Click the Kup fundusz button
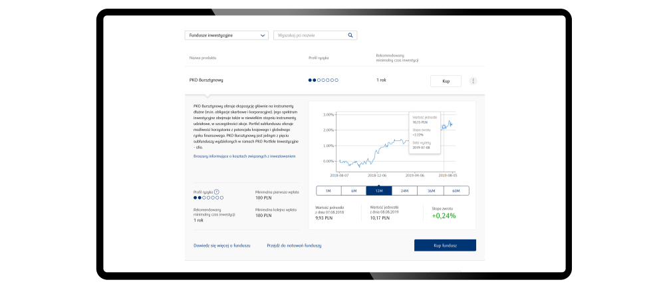Screen dimensions: 665x292 pyautogui.click(x=445, y=245)
